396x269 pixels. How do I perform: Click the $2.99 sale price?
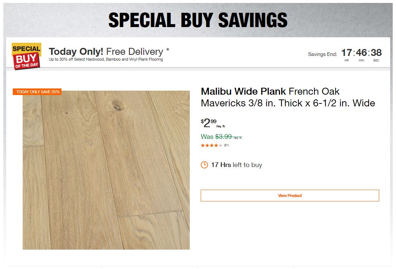coord(208,123)
